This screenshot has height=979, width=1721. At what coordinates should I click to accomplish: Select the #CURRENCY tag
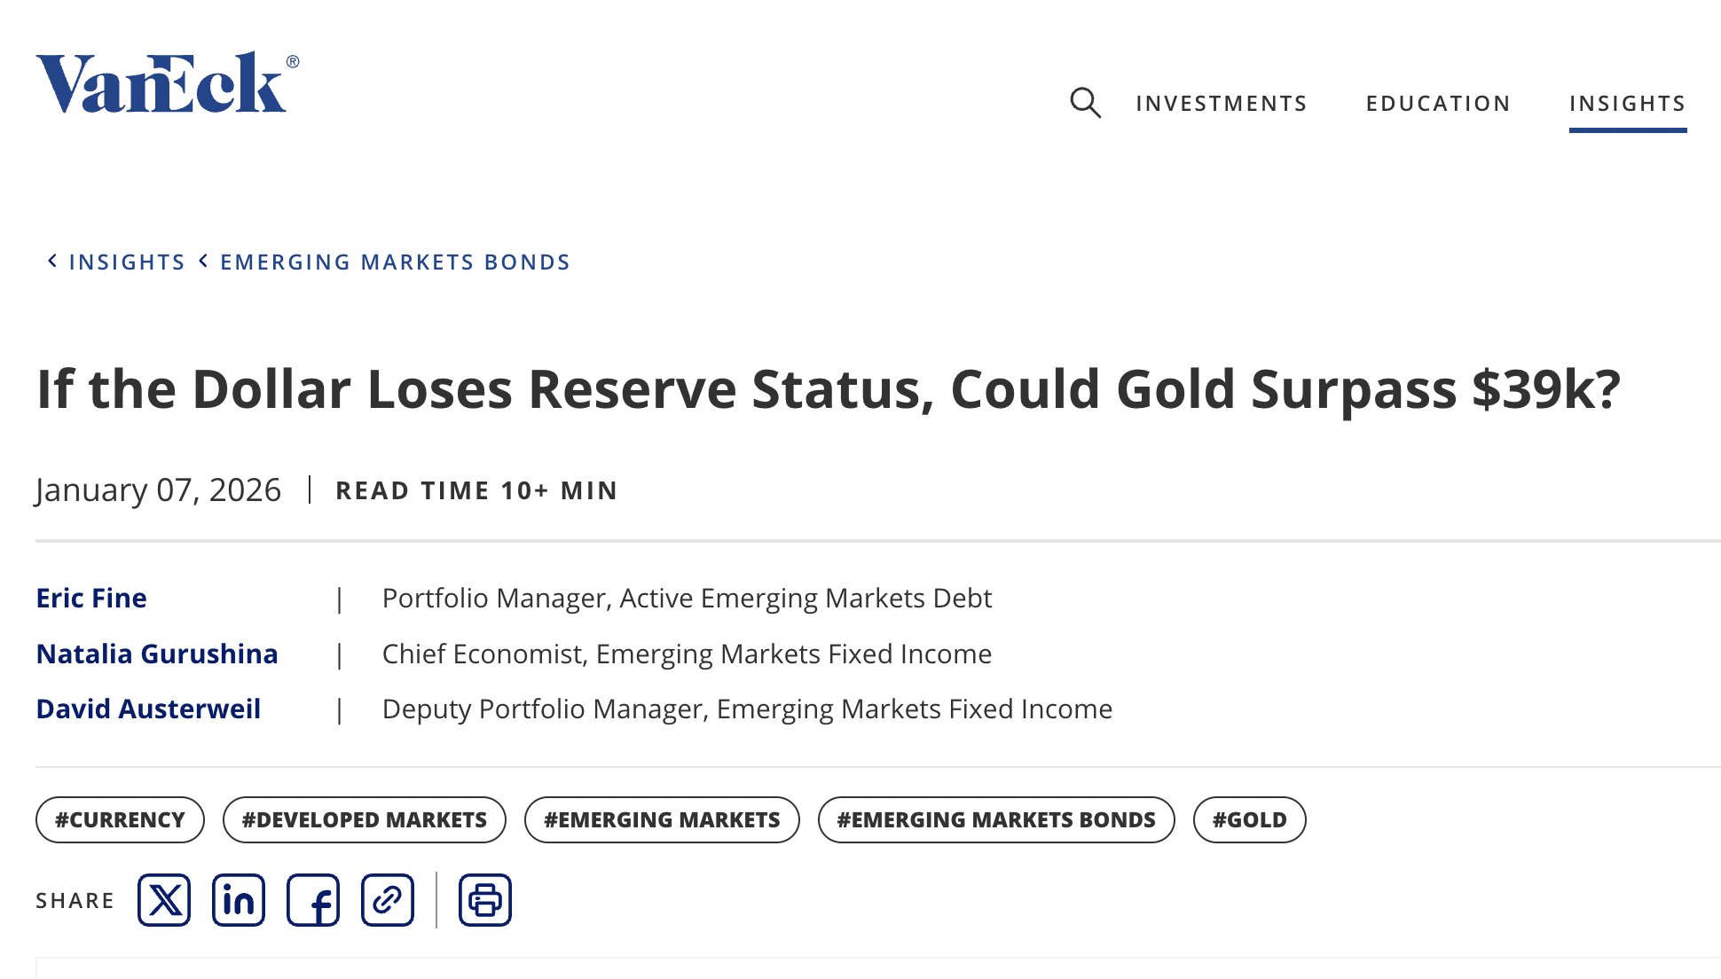(120, 820)
